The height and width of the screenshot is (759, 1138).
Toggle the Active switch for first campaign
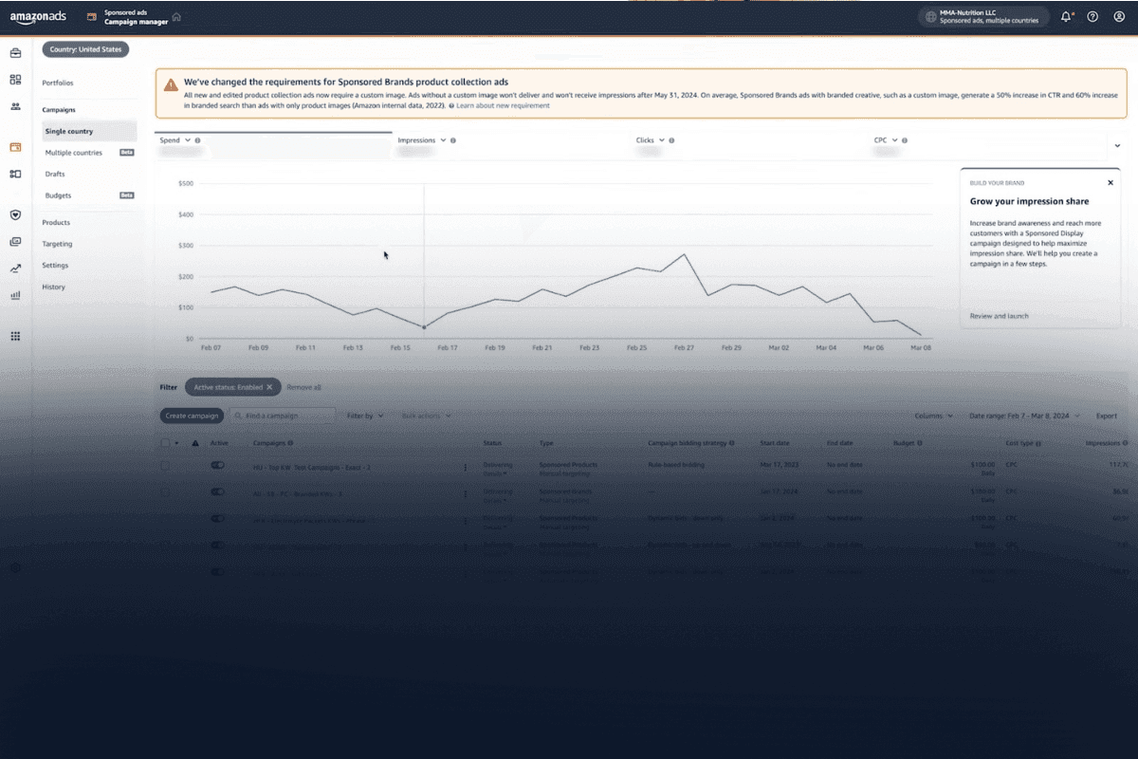pos(218,466)
